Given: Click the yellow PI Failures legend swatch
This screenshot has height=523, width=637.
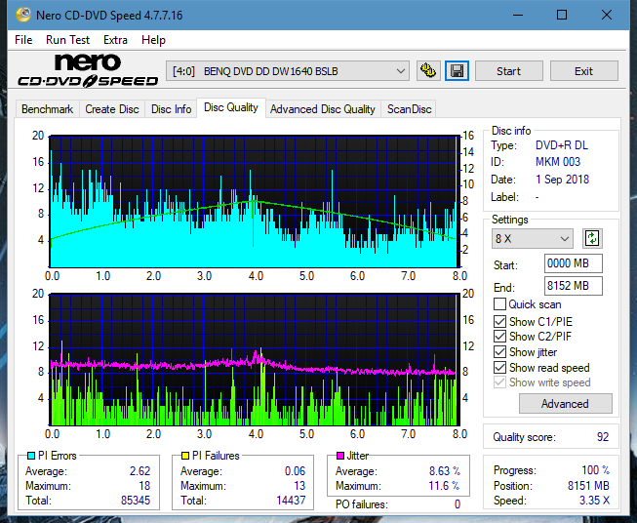Looking at the screenshot, I should pyautogui.click(x=185, y=456).
